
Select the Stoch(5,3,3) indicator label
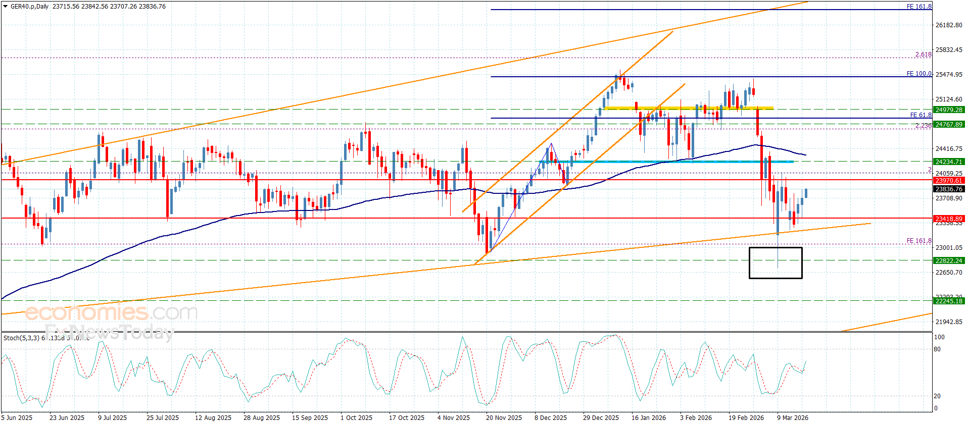point(21,338)
